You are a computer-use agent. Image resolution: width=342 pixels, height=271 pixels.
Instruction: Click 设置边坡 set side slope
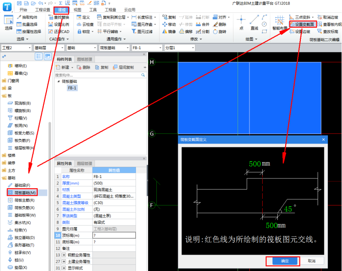300,31
